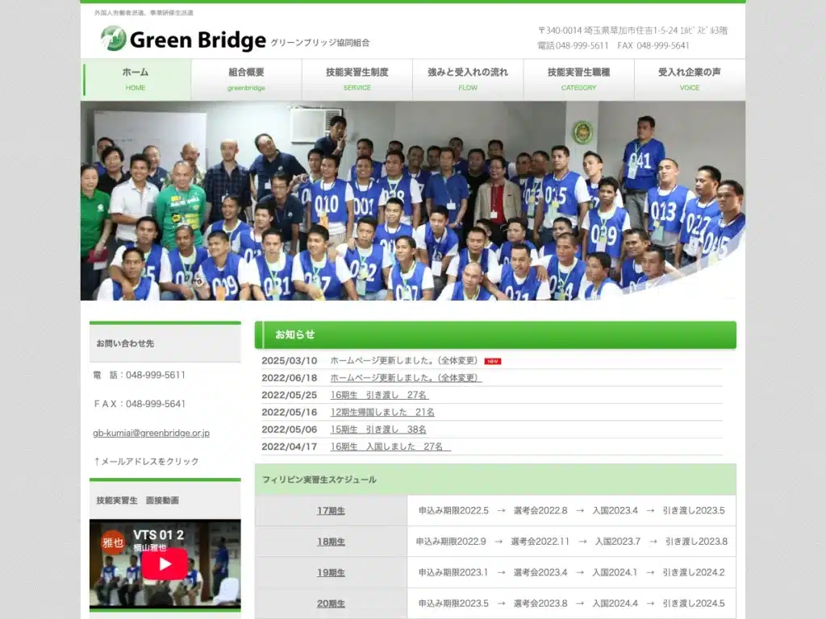
Task: Open the 12期生帰国しました 21名 link
Action: click(382, 412)
